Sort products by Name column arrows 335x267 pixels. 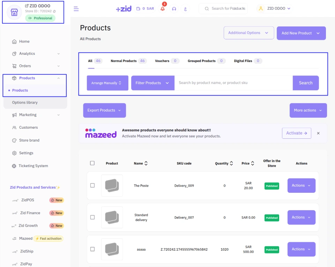click(x=146, y=163)
